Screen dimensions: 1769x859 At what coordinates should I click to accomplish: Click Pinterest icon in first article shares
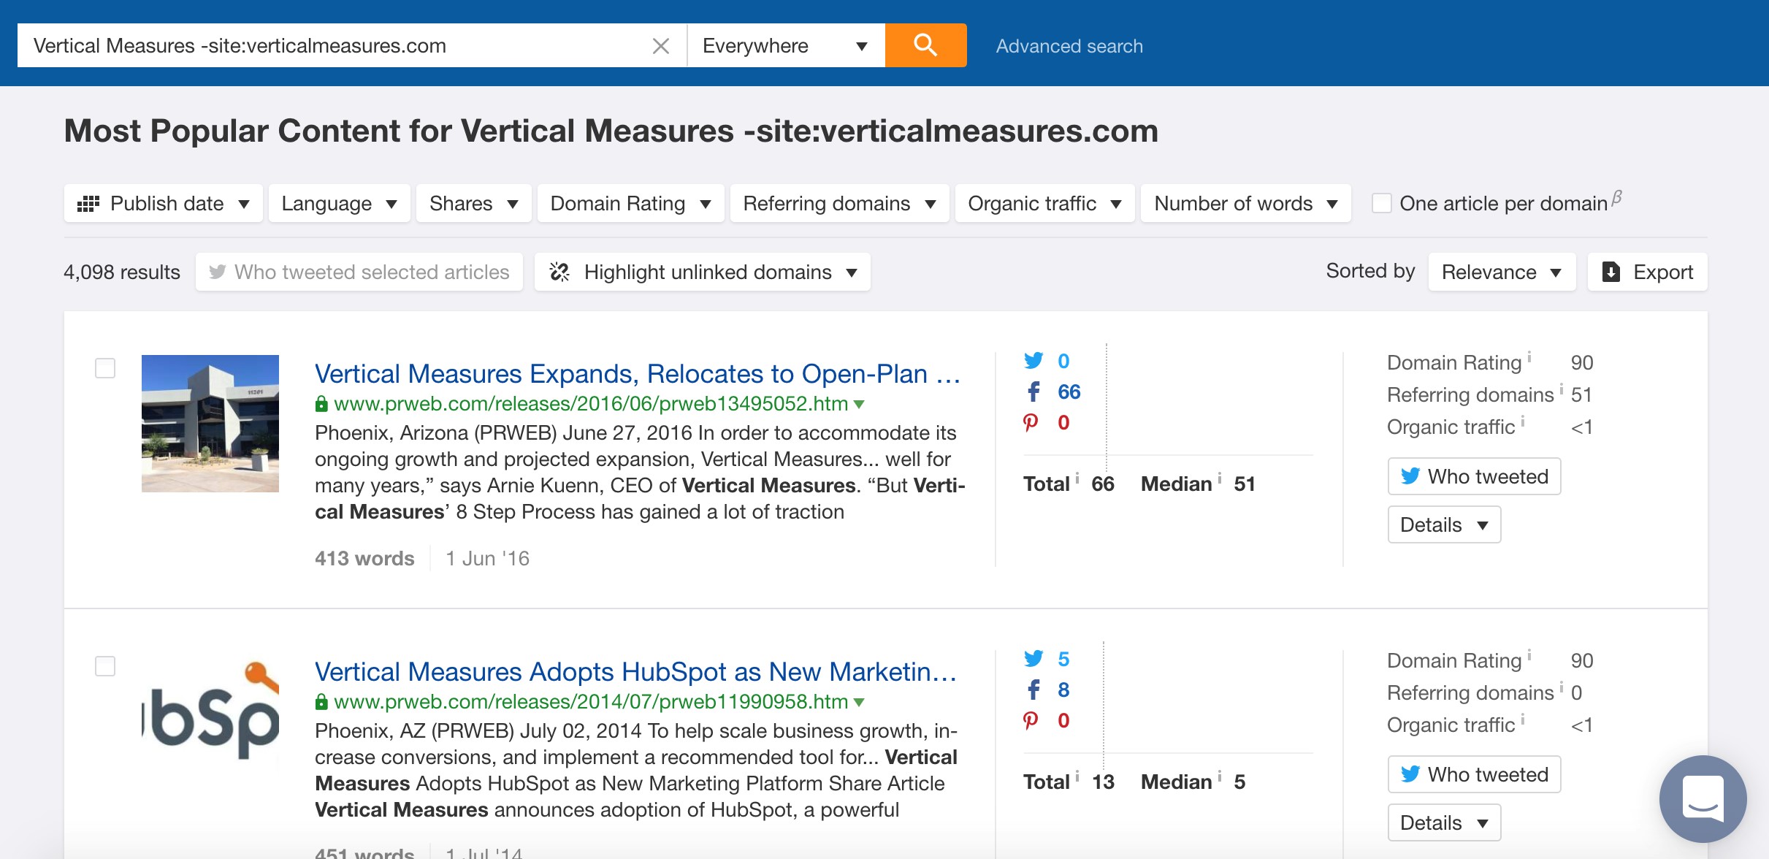click(1031, 422)
